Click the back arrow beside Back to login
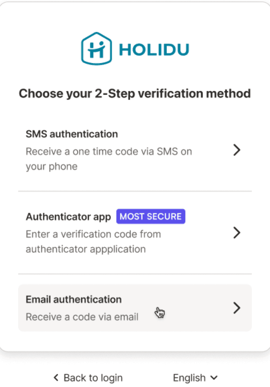 [x=56, y=378]
